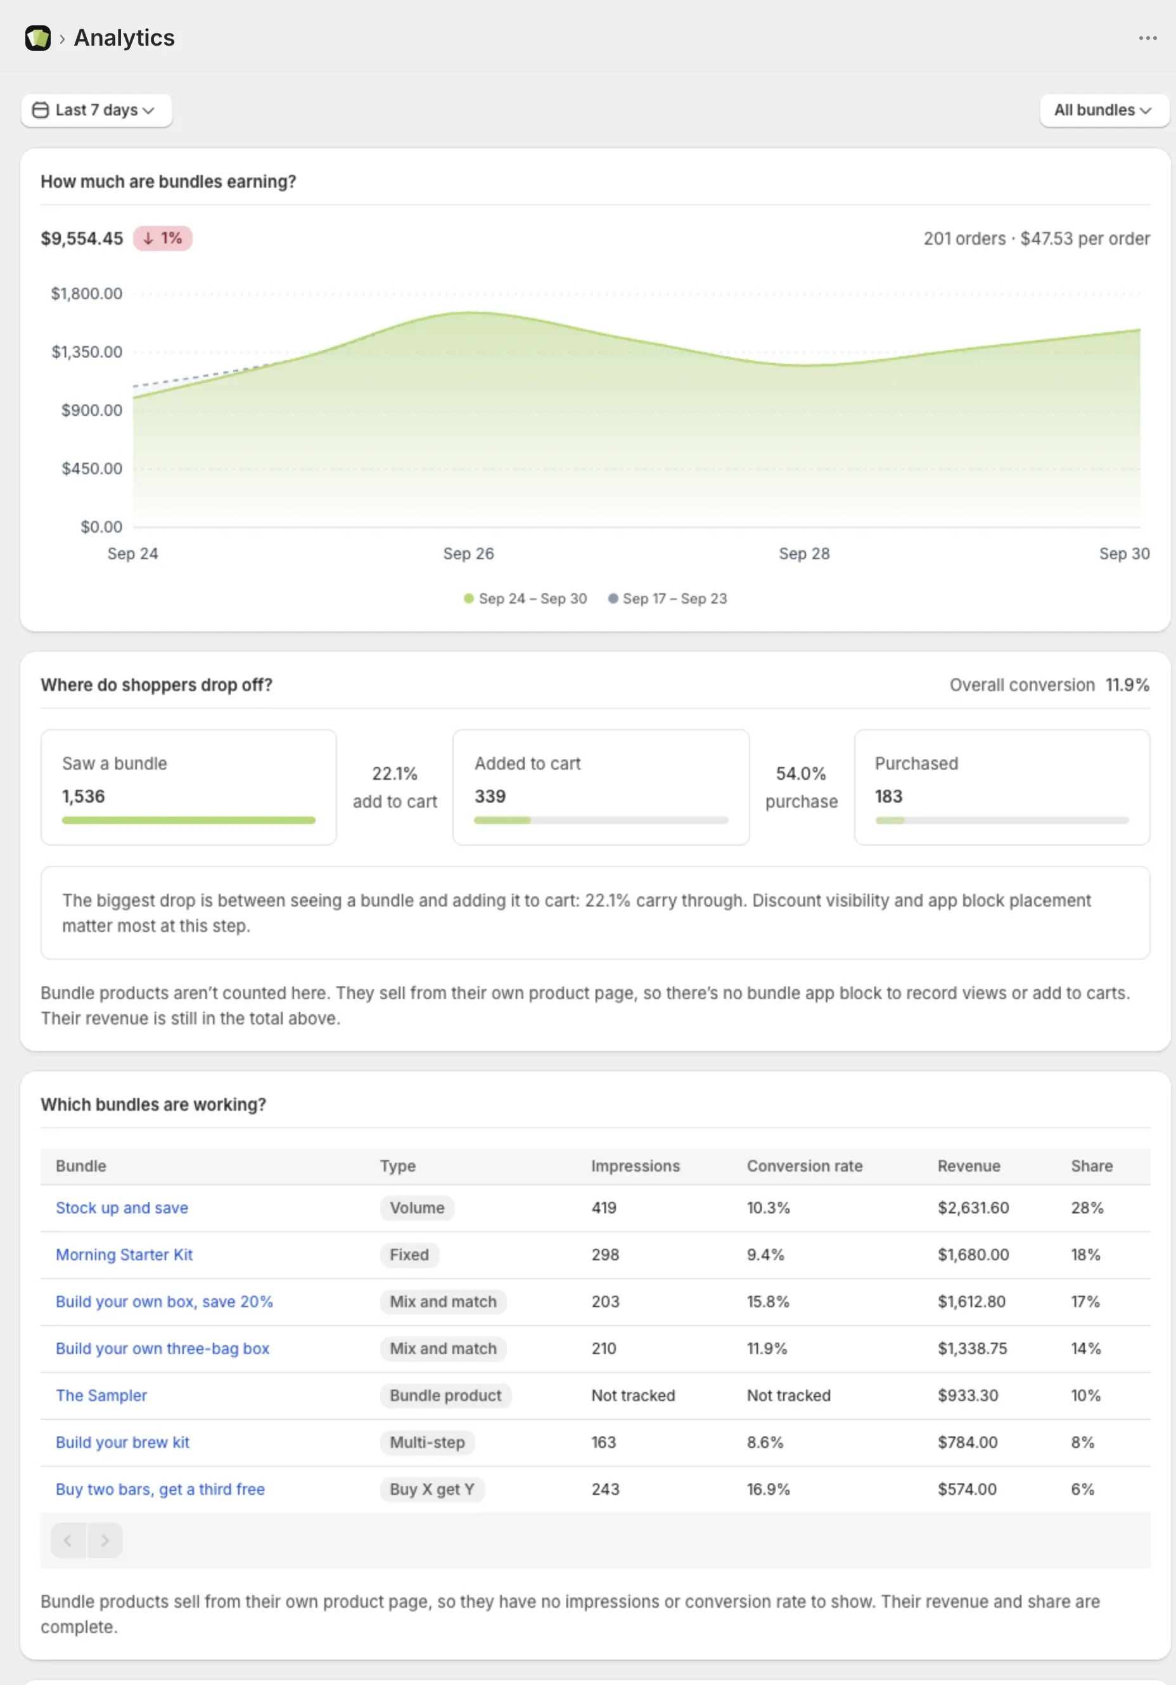Click the Buy X get Y type tag
The height and width of the screenshot is (1685, 1176).
point(432,1489)
